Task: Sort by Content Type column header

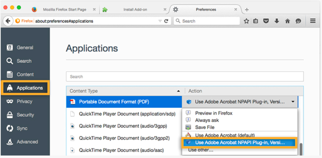Action: (123, 91)
